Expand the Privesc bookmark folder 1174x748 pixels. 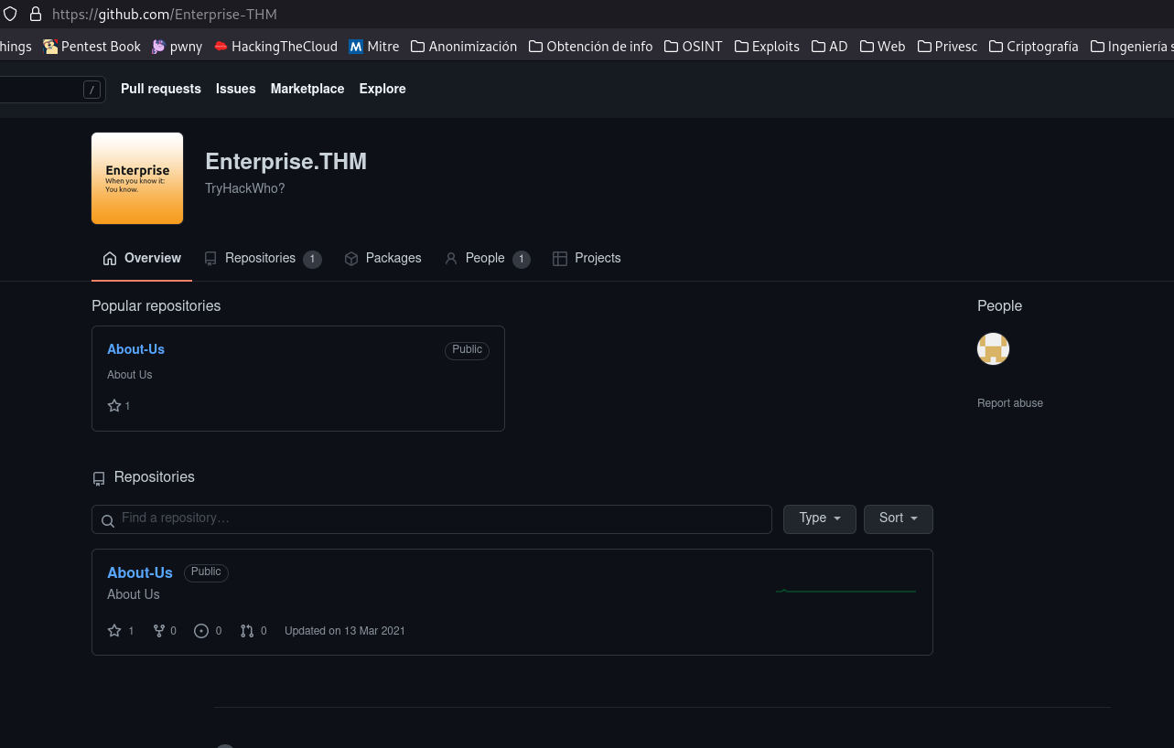[x=947, y=46]
